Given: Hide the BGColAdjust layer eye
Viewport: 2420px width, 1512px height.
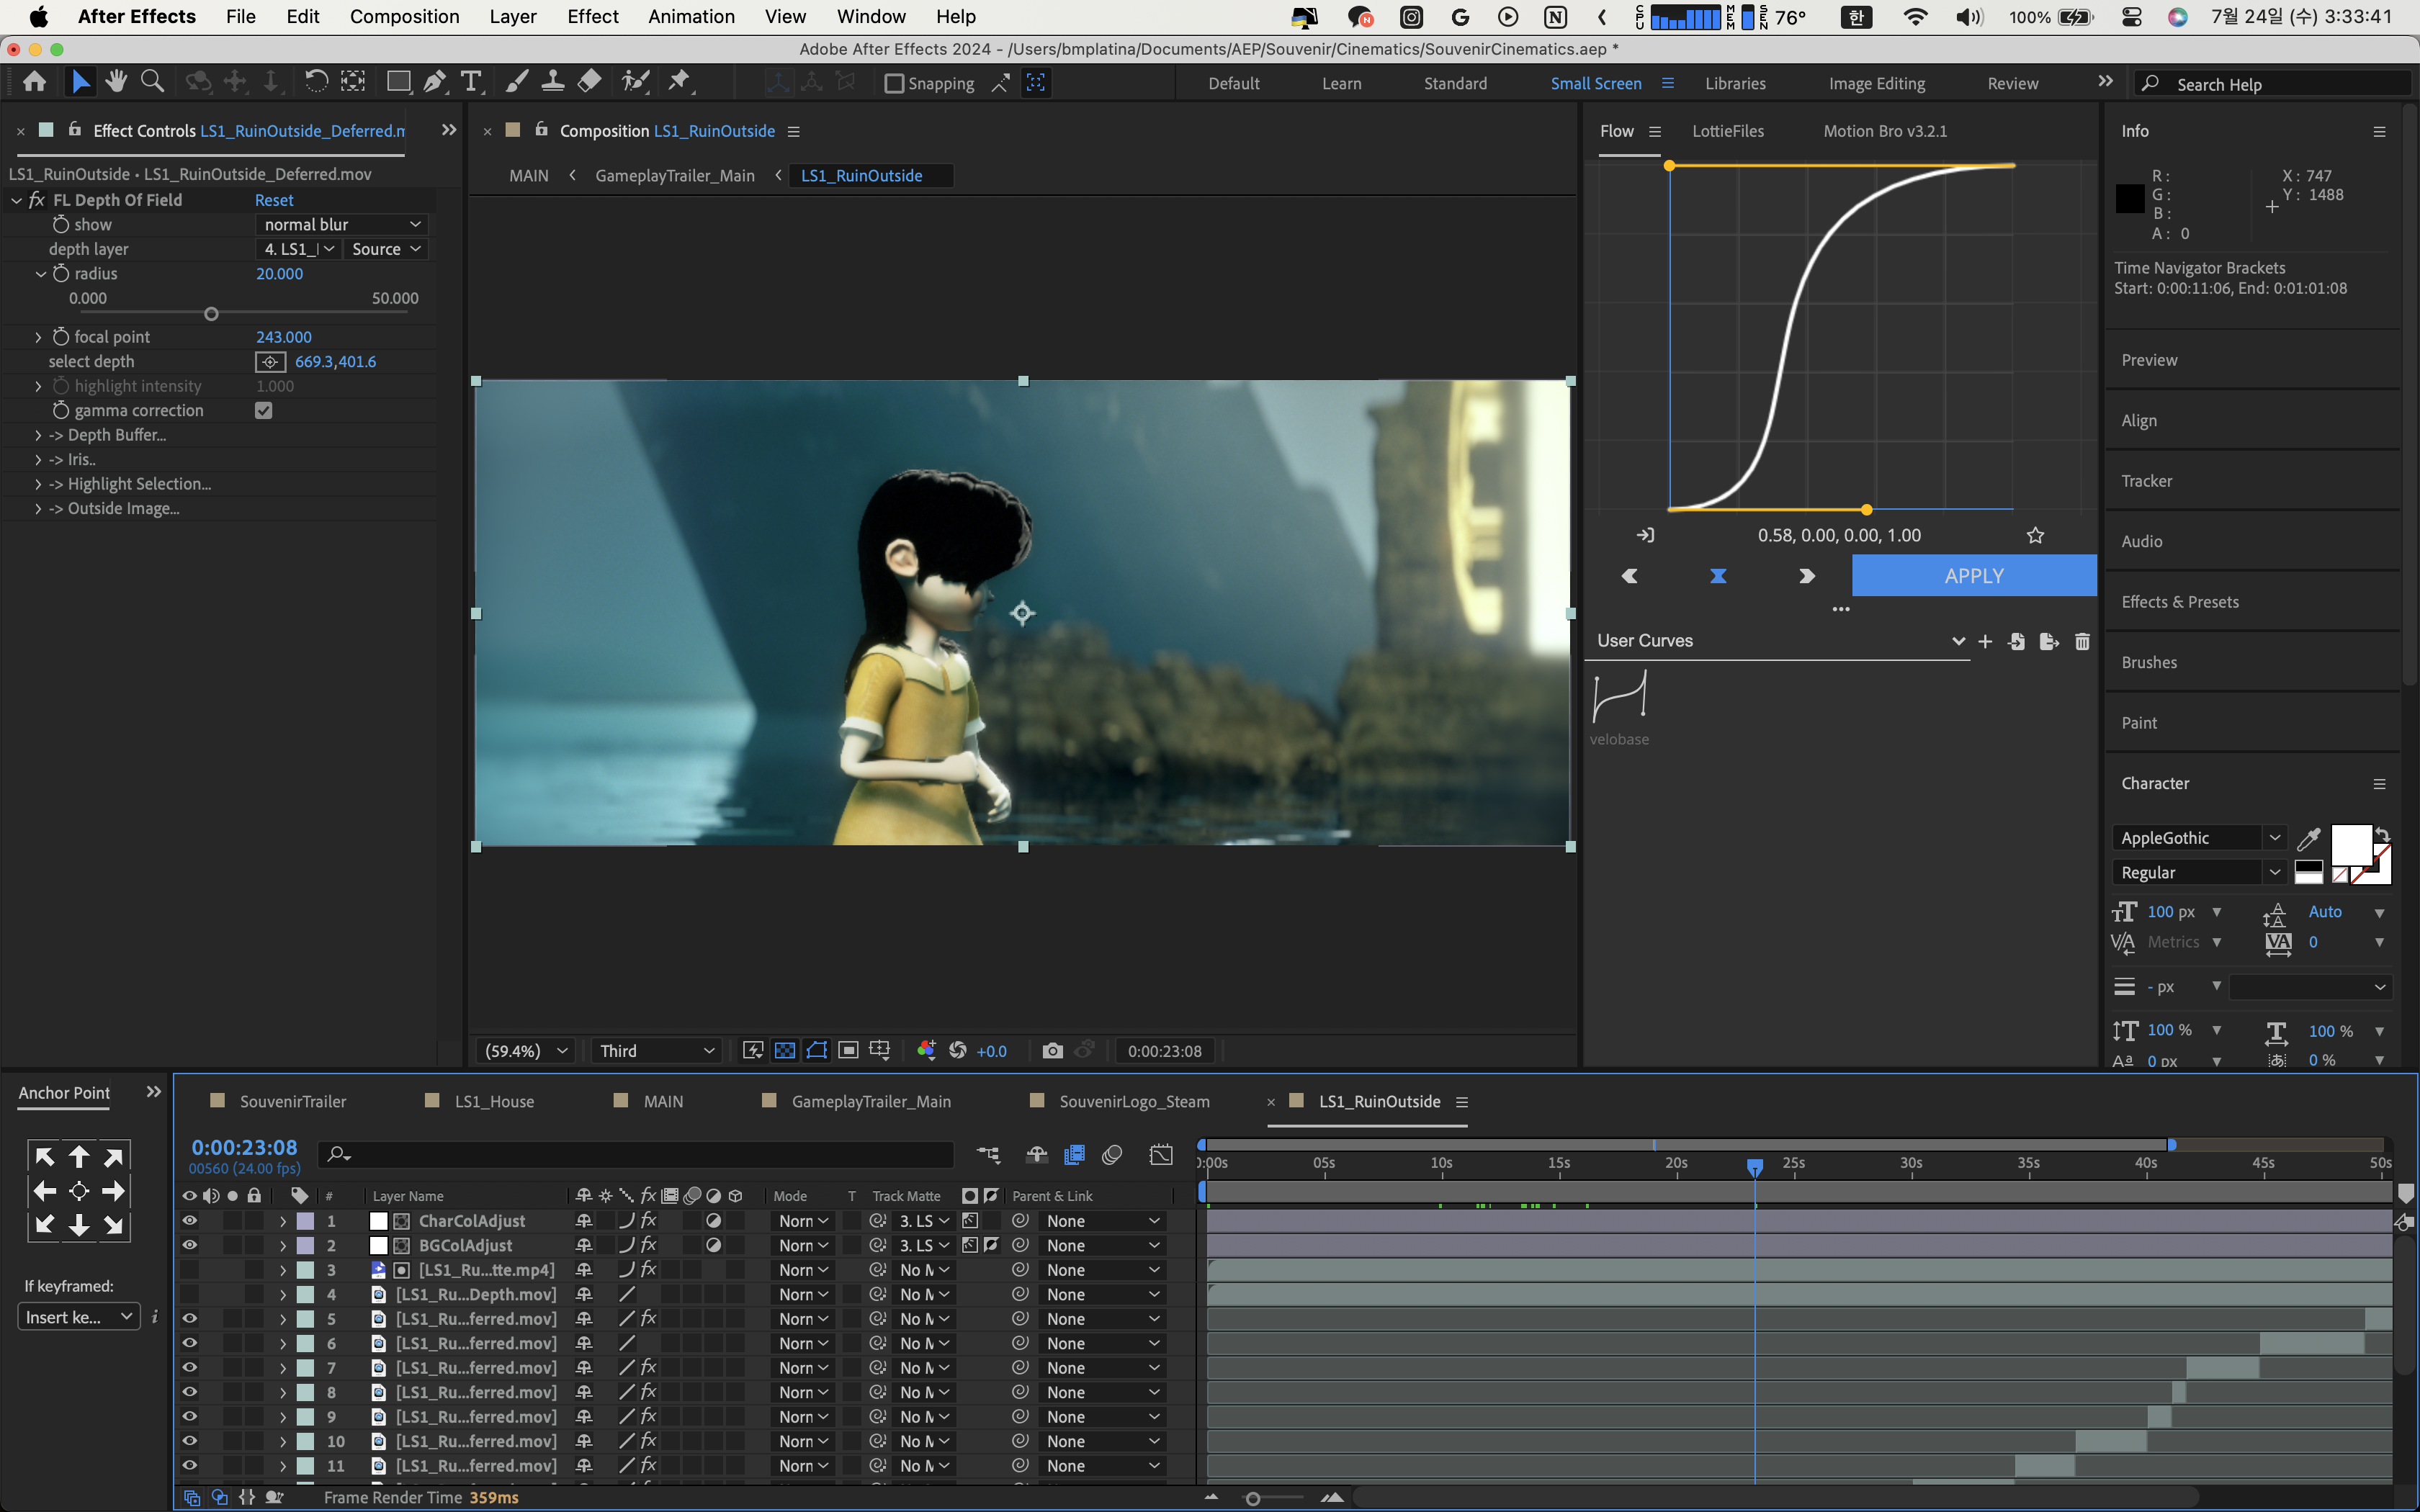Looking at the screenshot, I should (x=189, y=1245).
